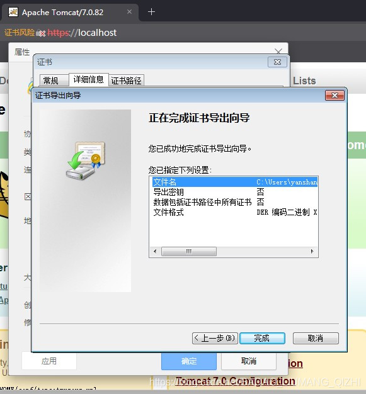Screen dimensions: 366x394
Task: Cancel the export wizard with 取消
Action: (316, 338)
